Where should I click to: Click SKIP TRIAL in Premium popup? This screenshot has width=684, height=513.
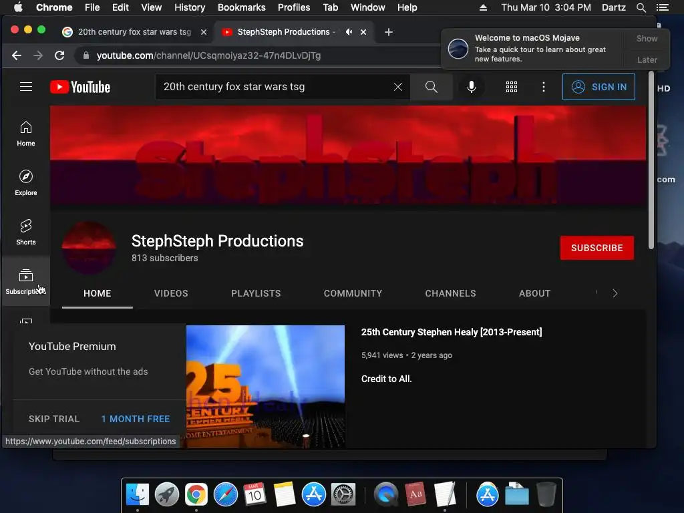coord(54,419)
